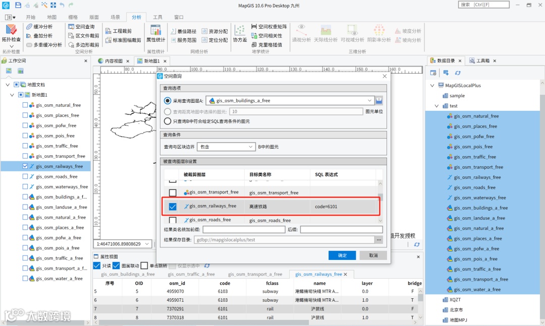This screenshot has width=545, height=326.
Task: Click the 后缀 suffix input field
Action: click(x=341, y=229)
